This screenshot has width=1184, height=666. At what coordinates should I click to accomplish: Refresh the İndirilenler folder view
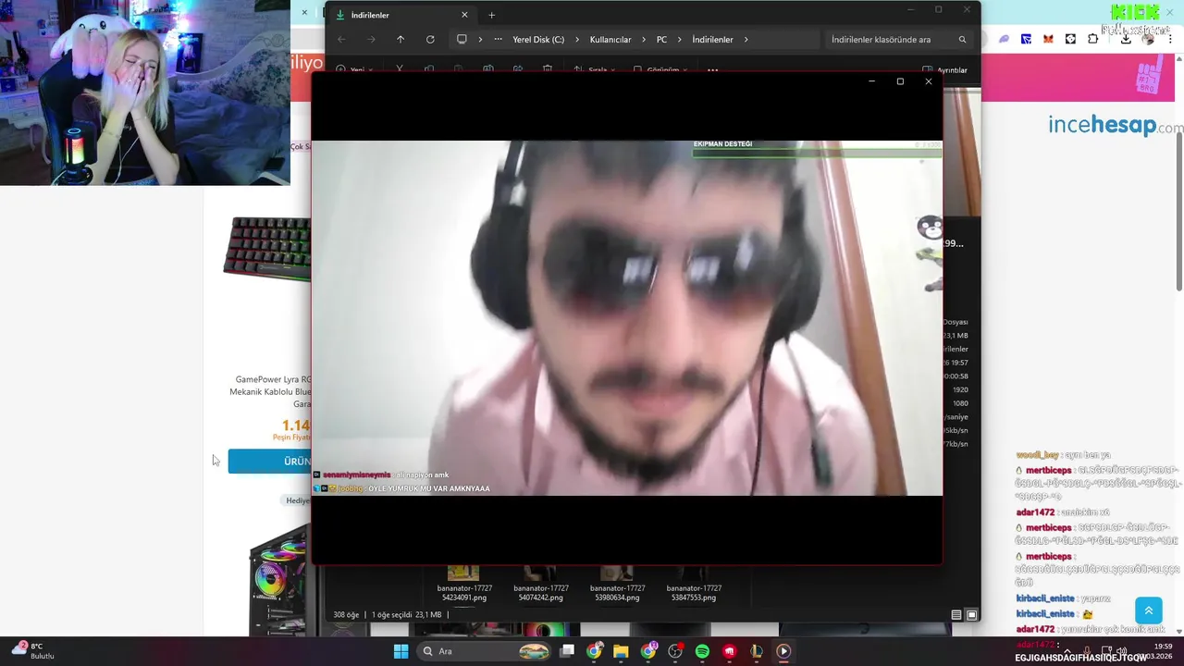tap(430, 39)
